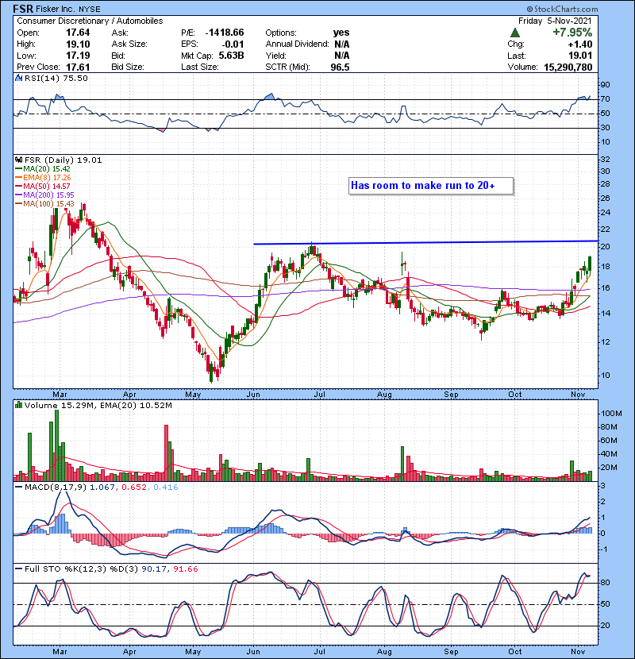Click the 'Has room to make run to 20+' annotation
The width and height of the screenshot is (635, 659).
(x=431, y=186)
